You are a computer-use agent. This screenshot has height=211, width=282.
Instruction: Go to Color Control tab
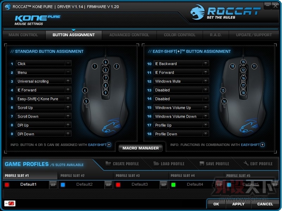coord(180,35)
